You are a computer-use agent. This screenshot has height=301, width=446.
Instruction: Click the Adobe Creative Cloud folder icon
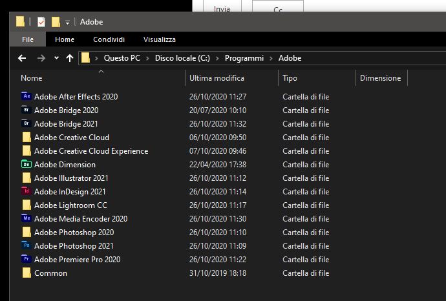(27, 138)
